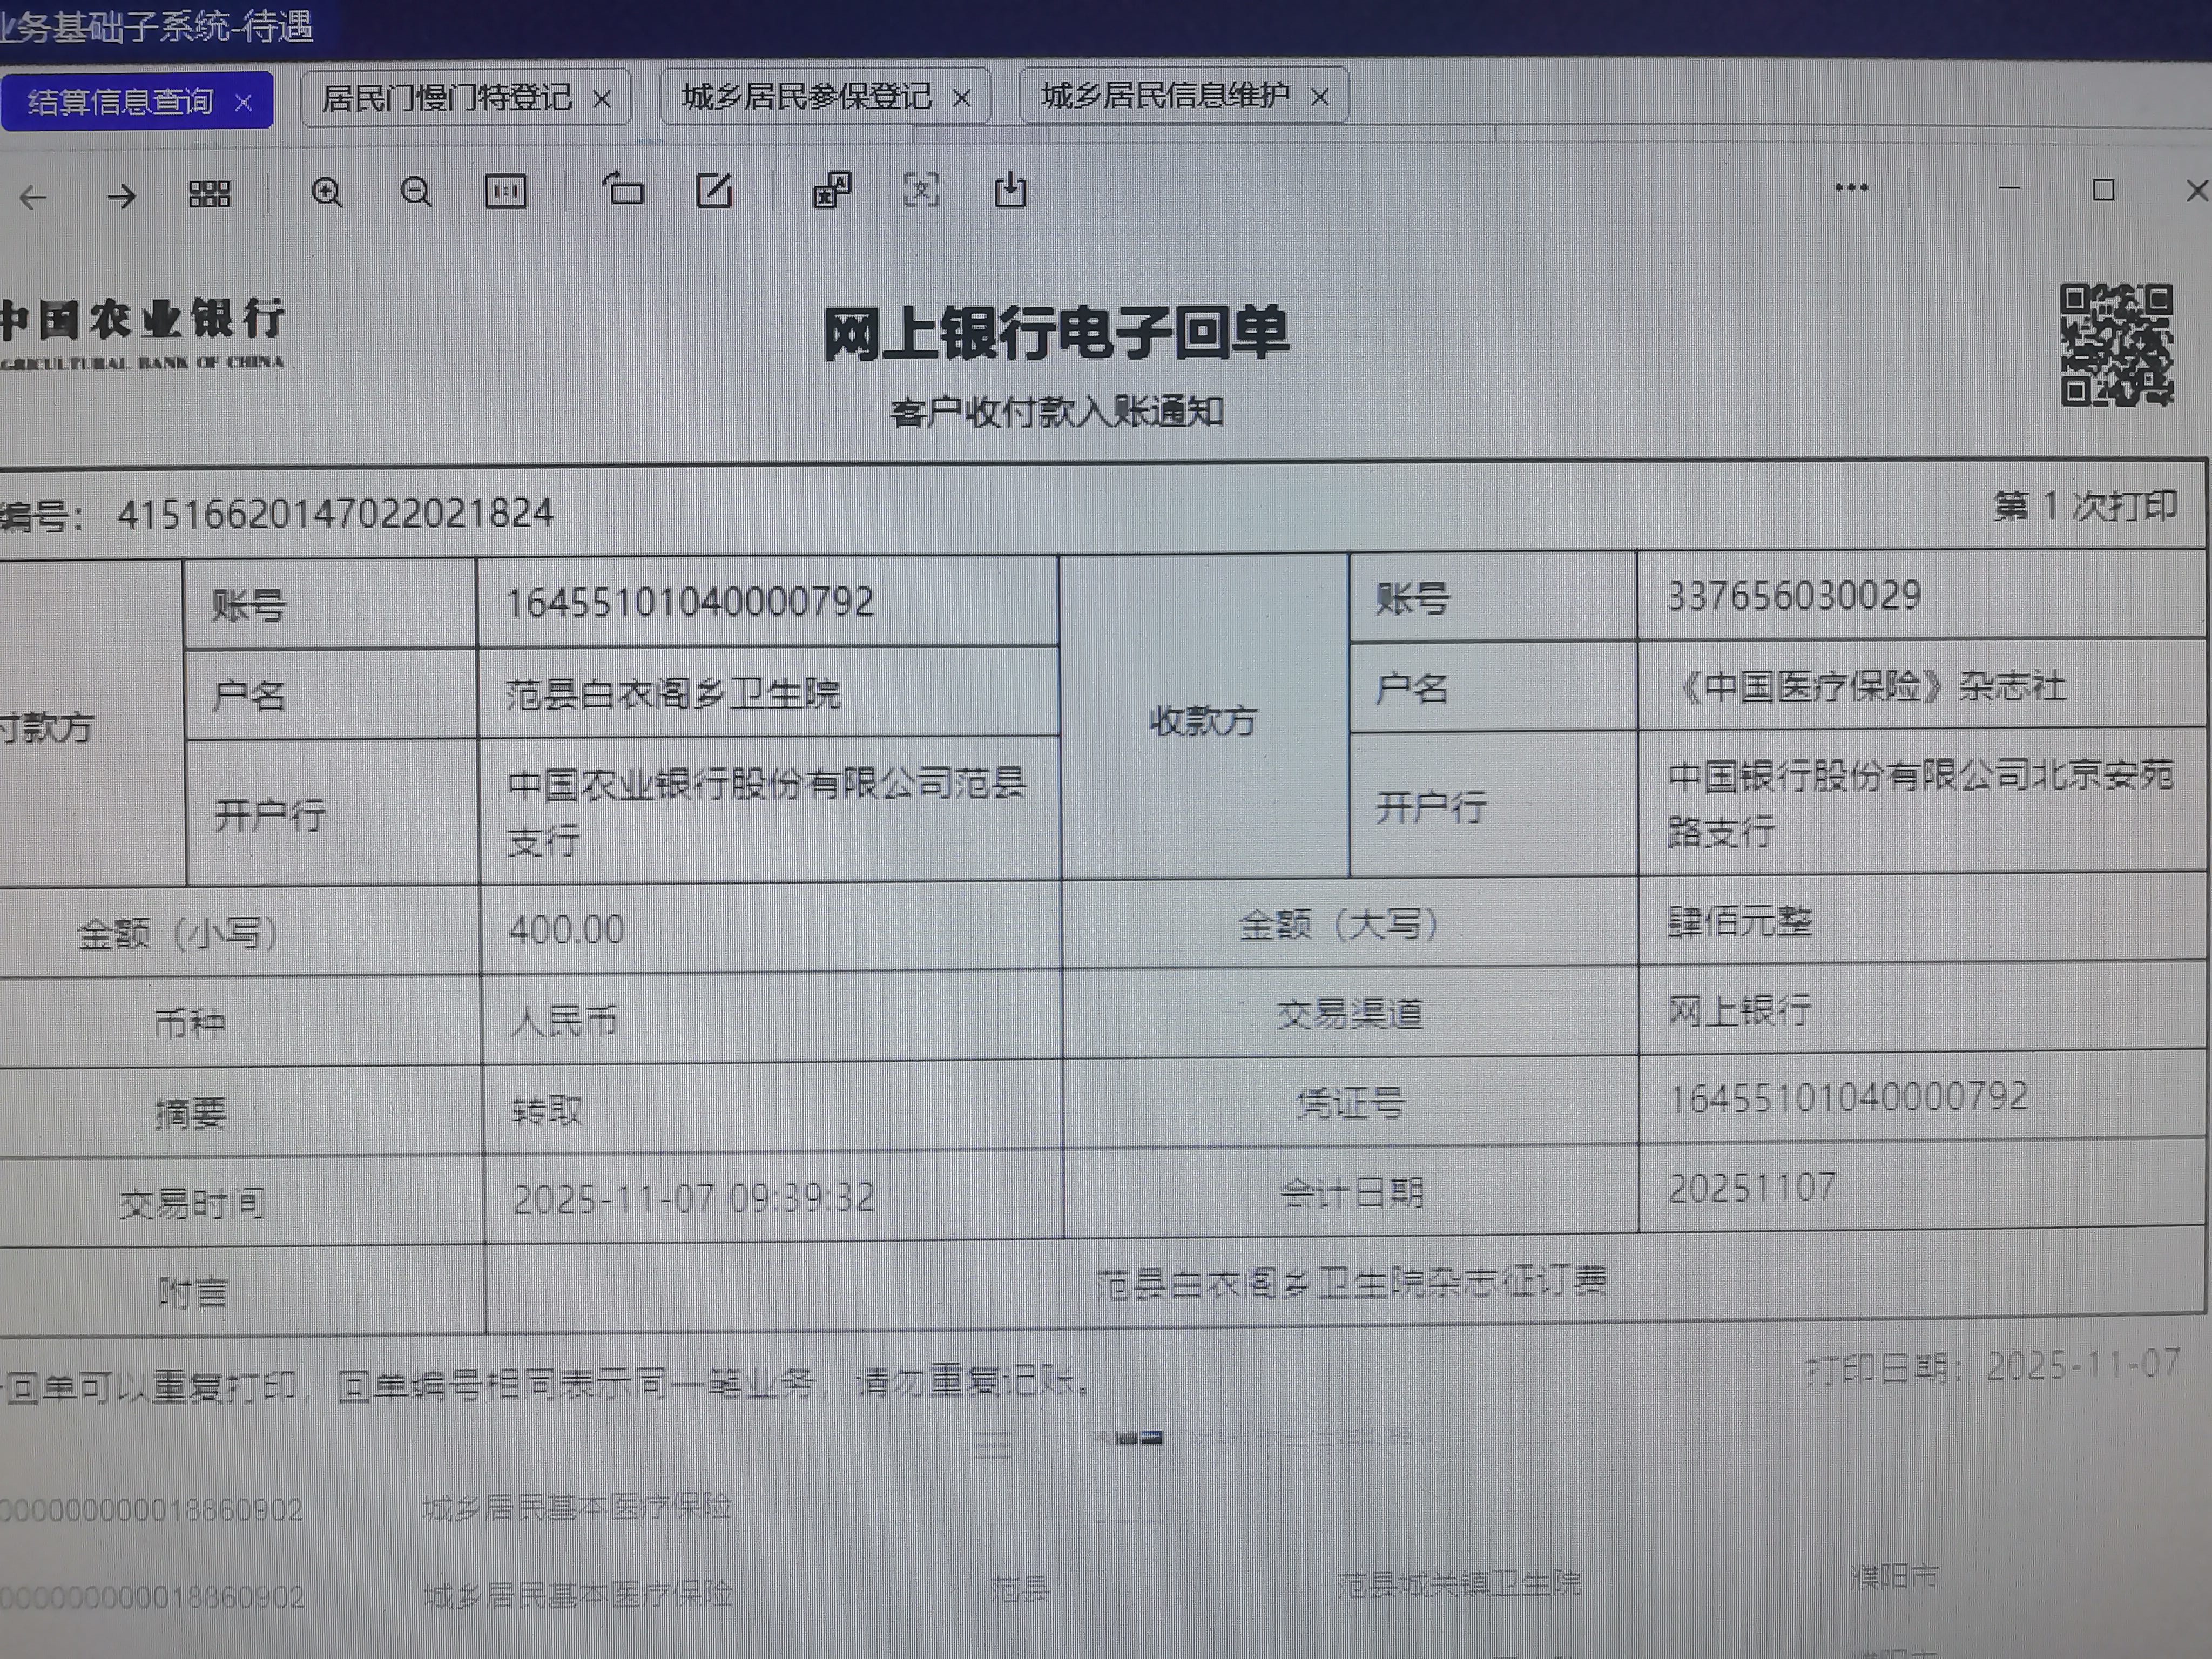
Task: Rotate the image with rotate icon
Action: click(623, 188)
